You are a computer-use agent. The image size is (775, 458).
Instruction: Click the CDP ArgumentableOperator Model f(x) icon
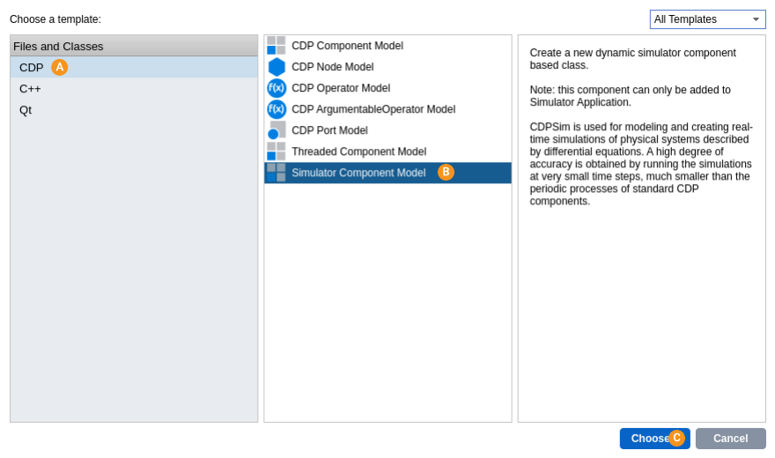click(x=277, y=109)
